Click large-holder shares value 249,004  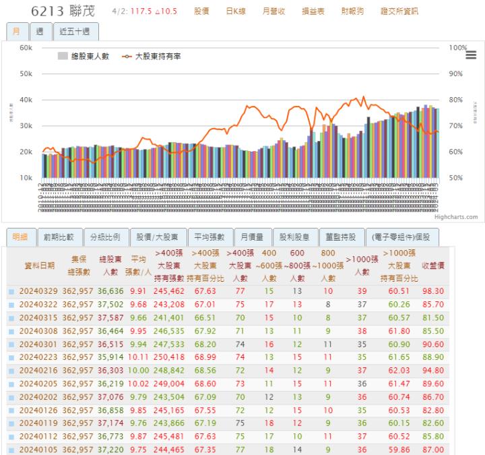(169, 384)
